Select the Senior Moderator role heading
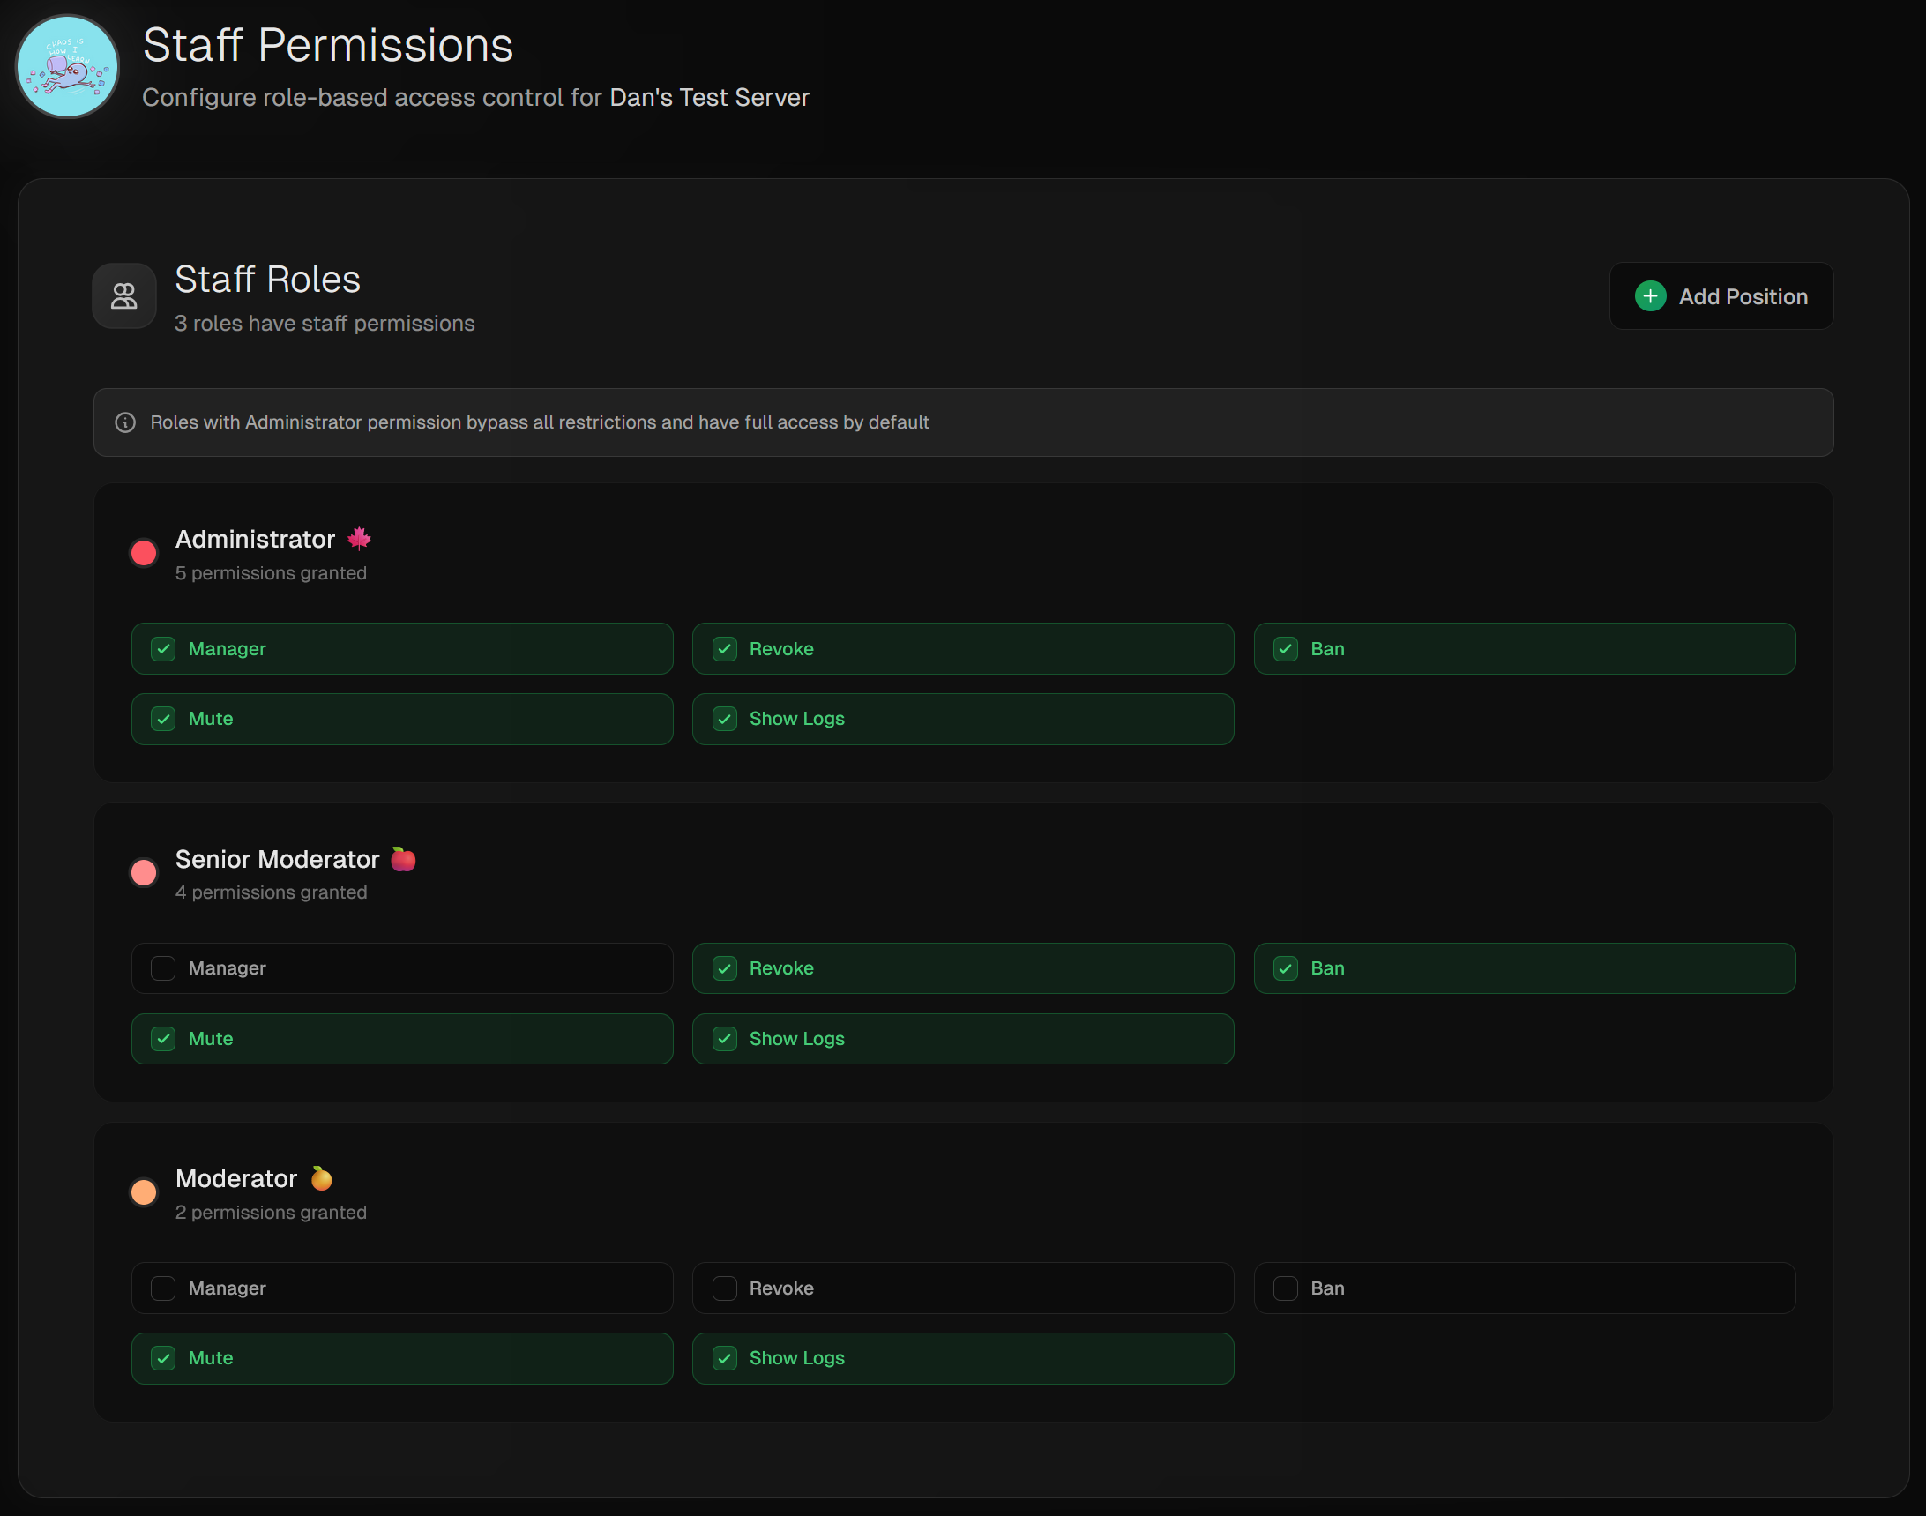Image resolution: width=1926 pixels, height=1516 pixels. pos(277,859)
